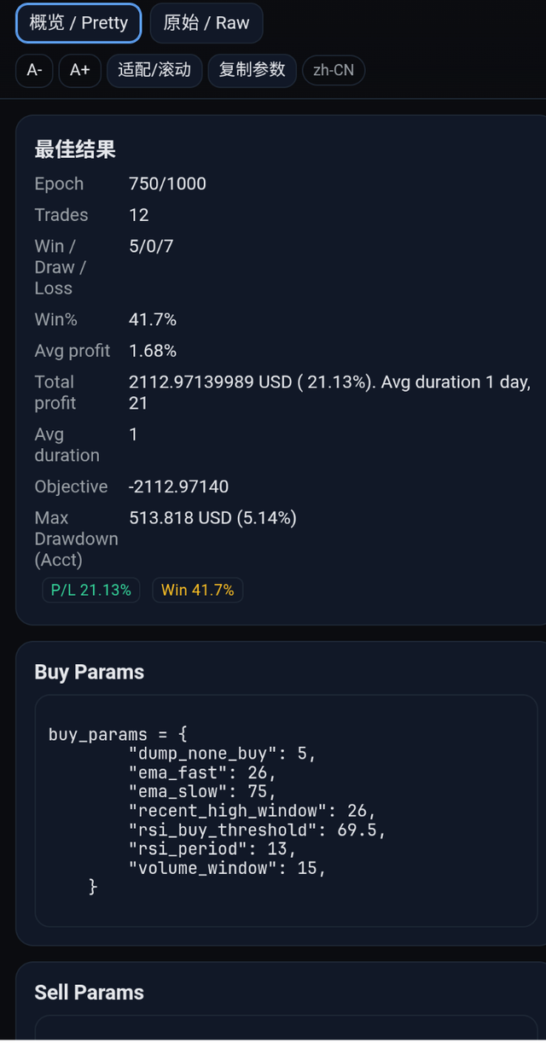Collapse the Buy Params section
This screenshot has width=546, height=1043.
[x=88, y=672]
